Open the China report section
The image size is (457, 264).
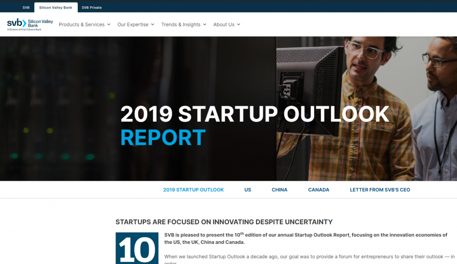click(x=279, y=190)
